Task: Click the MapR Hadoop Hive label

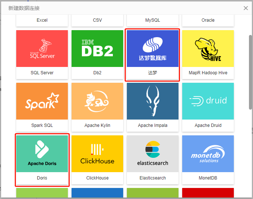Action: point(208,73)
